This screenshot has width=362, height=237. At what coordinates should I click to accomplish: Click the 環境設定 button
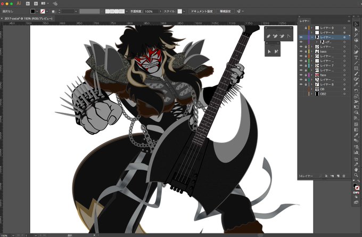click(225, 11)
